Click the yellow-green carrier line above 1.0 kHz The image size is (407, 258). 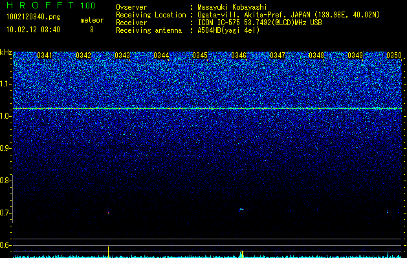coord(208,108)
